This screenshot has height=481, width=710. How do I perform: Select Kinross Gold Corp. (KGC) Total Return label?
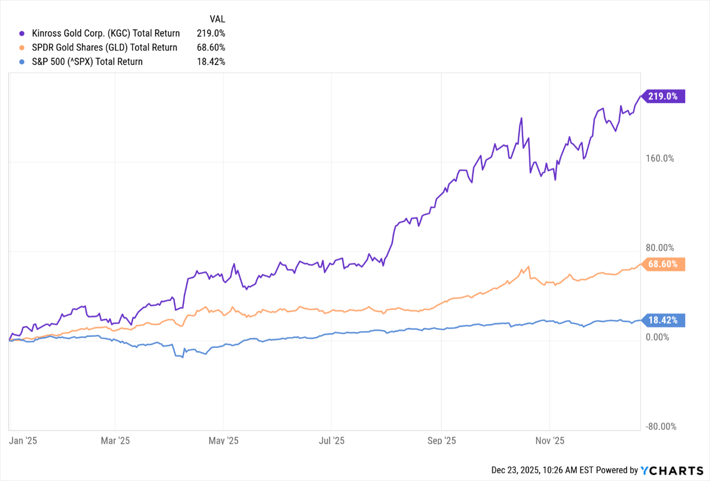(x=106, y=33)
